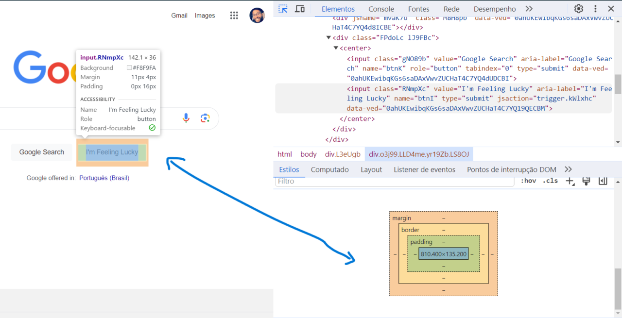This screenshot has height=318, width=622.
Task: Toggle the .cls class editor
Action: click(x=550, y=180)
